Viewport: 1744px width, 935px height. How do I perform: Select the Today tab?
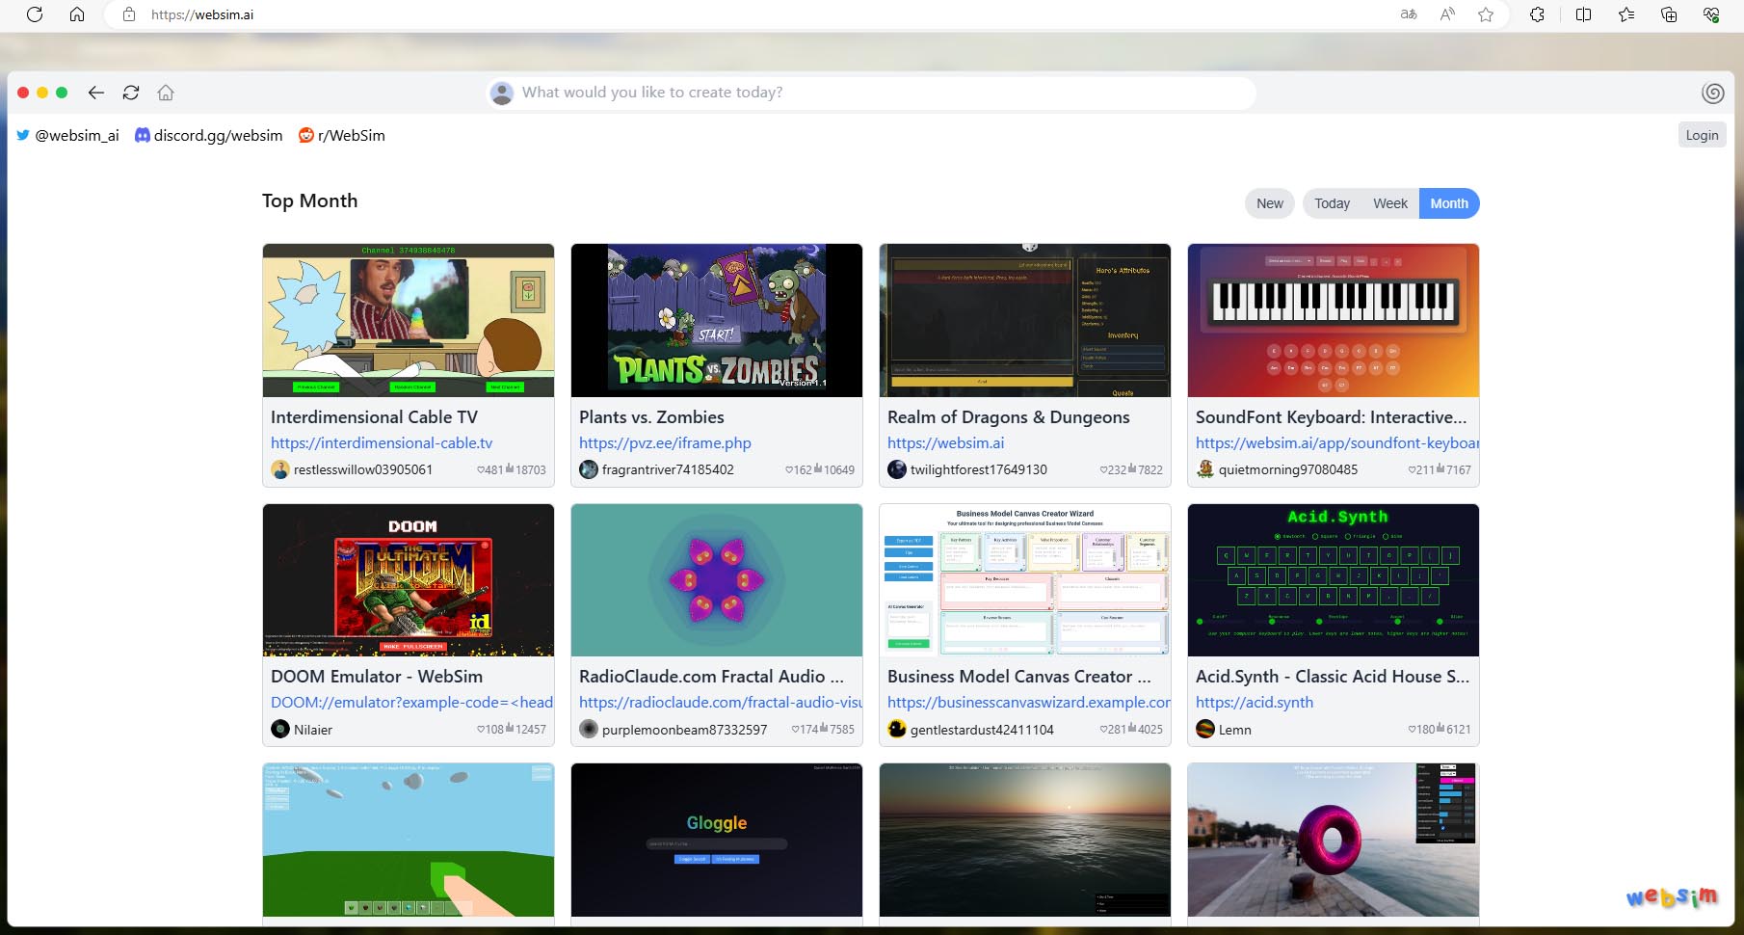click(1332, 203)
